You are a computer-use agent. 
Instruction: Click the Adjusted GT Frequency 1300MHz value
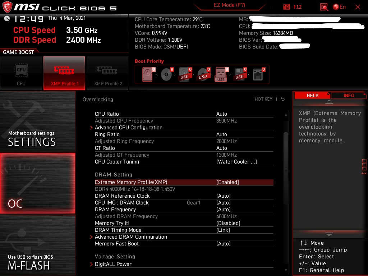pos(226,155)
